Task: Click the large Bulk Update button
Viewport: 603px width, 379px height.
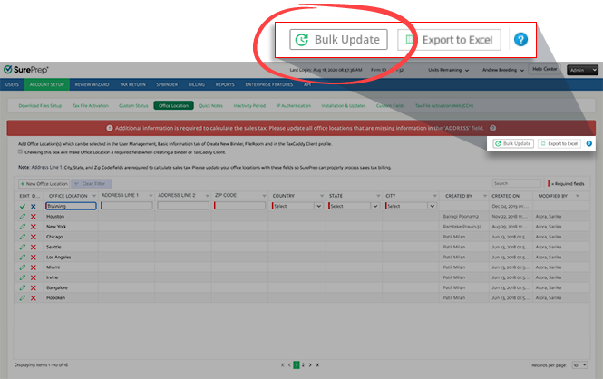Action: (339, 40)
